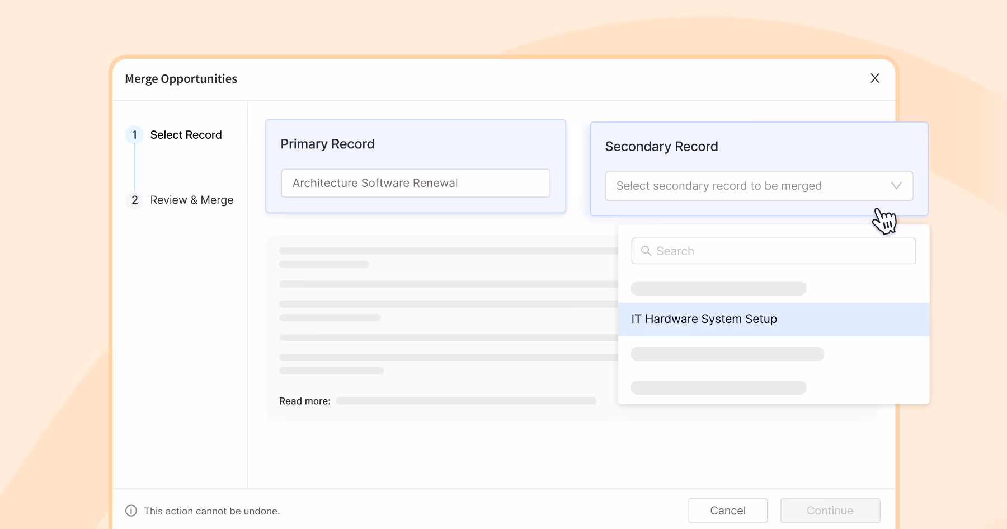
Task: Click the Cancel button
Action: pos(728,511)
